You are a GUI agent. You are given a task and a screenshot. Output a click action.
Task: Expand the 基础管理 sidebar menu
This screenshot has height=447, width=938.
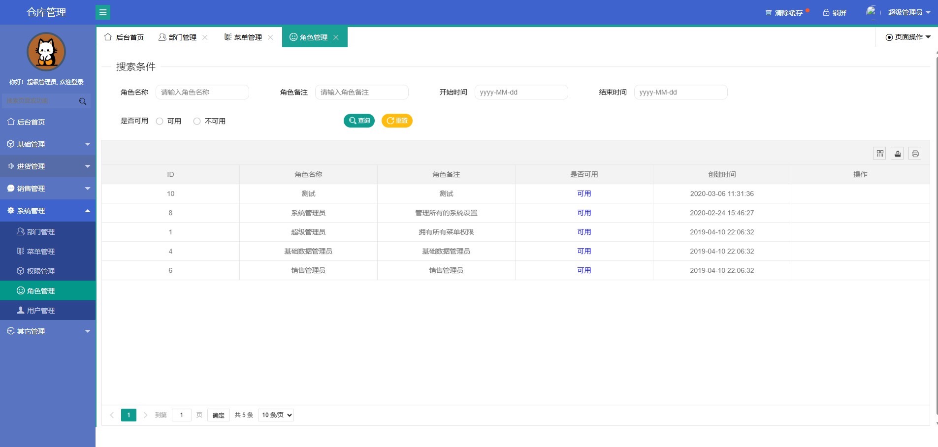coord(48,144)
